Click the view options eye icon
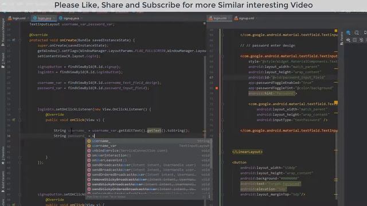Screen dimensions: 367x206 (x=348, y=40)
